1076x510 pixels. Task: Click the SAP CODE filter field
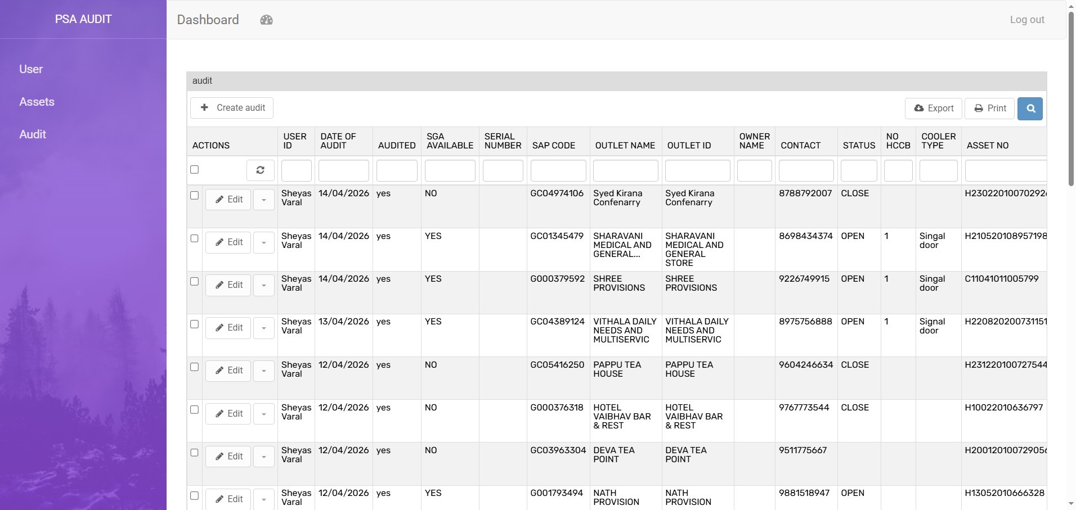(x=558, y=170)
